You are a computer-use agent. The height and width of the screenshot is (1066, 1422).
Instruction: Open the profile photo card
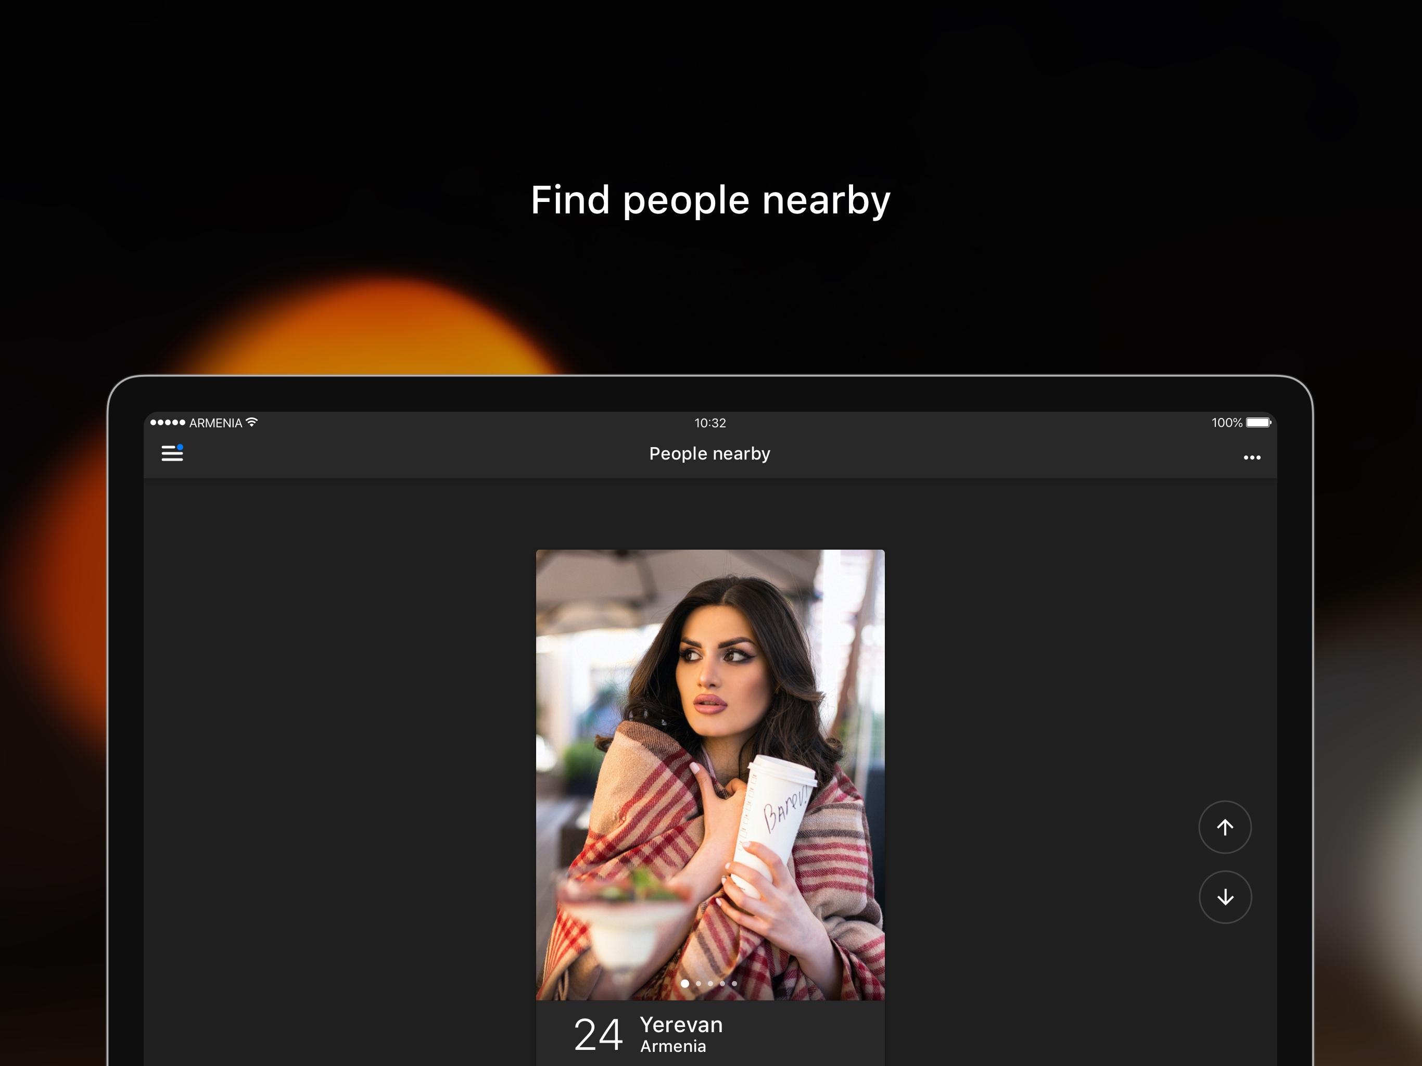point(710,775)
